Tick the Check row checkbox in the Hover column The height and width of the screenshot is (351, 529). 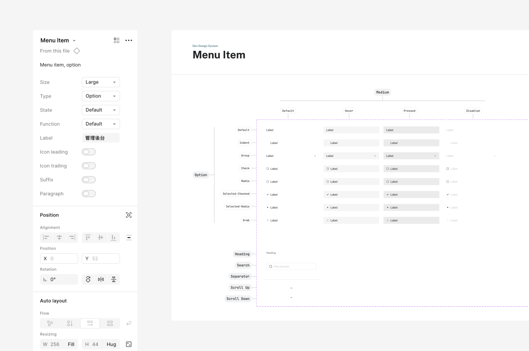click(x=327, y=169)
